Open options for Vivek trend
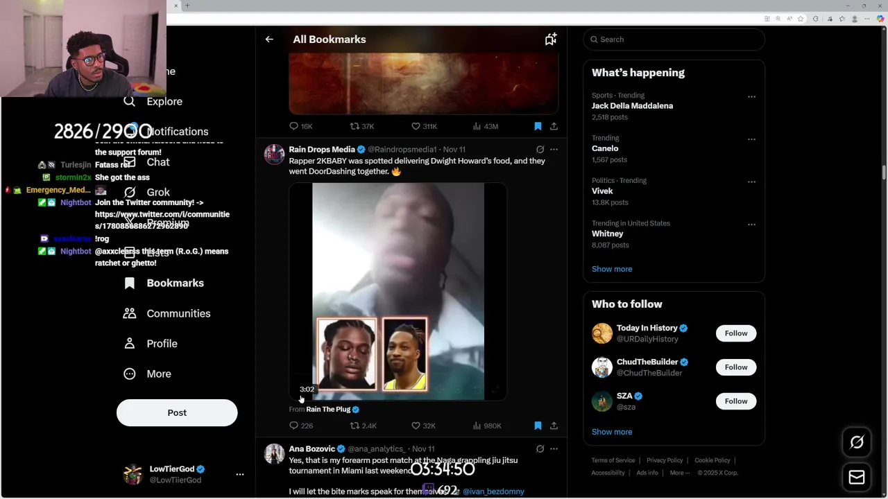Viewport: 888px width, 499px height. click(751, 182)
